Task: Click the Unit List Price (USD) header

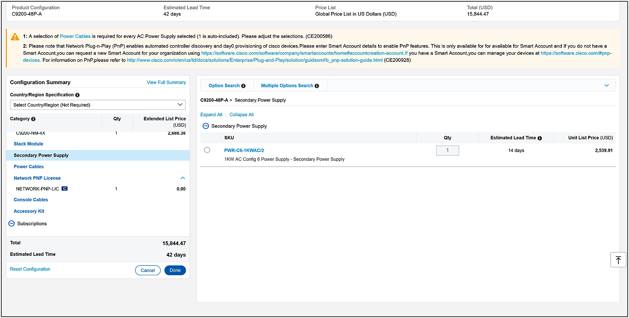Action: (590, 138)
